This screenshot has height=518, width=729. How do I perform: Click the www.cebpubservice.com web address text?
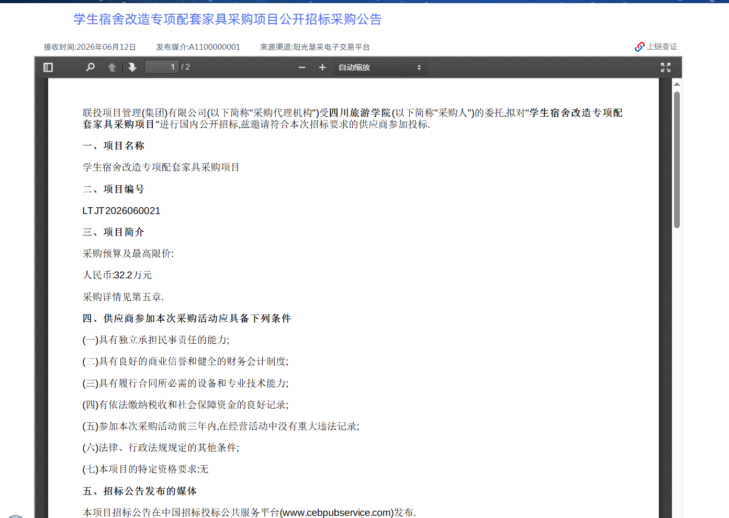pos(337,513)
